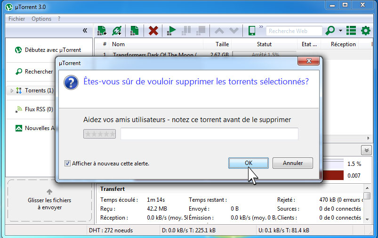Click the Recherche Web search box
Viewport: 378px width, 238px height.
(x=294, y=31)
